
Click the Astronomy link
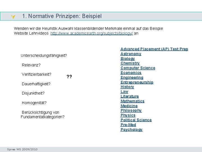pyautogui.click(x=131, y=54)
